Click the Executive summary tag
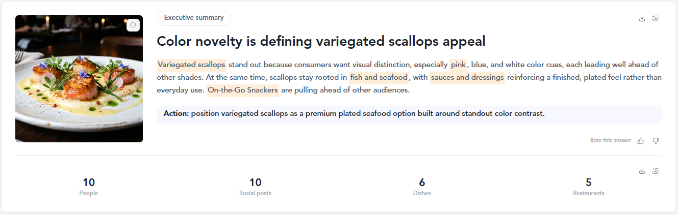 point(194,18)
